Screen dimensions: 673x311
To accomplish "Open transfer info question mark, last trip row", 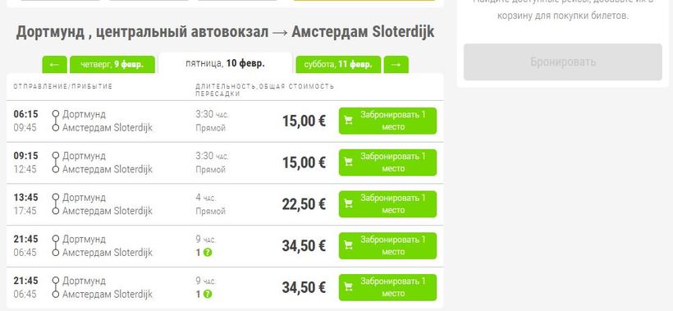I will click(x=208, y=295).
